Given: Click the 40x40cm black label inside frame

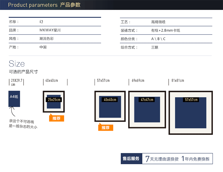Looking at the screenshot, I should click(x=110, y=100).
